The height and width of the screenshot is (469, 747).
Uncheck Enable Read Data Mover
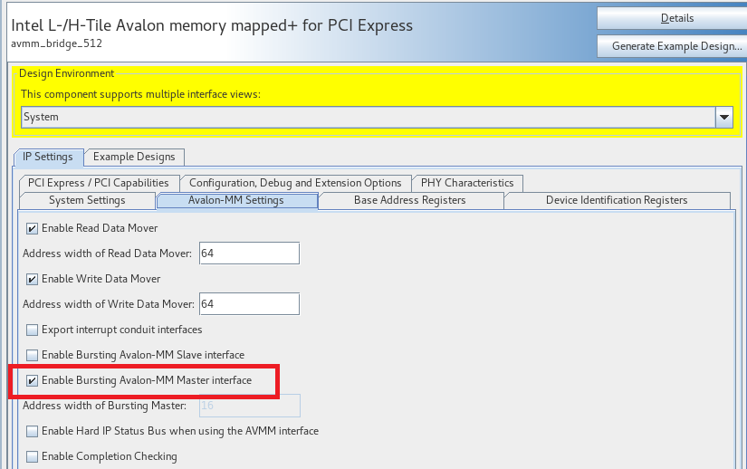click(x=32, y=228)
